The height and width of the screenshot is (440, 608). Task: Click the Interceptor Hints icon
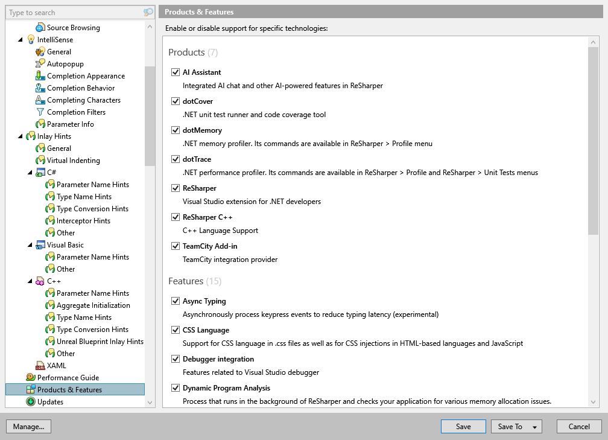pyautogui.click(x=50, y=221)
